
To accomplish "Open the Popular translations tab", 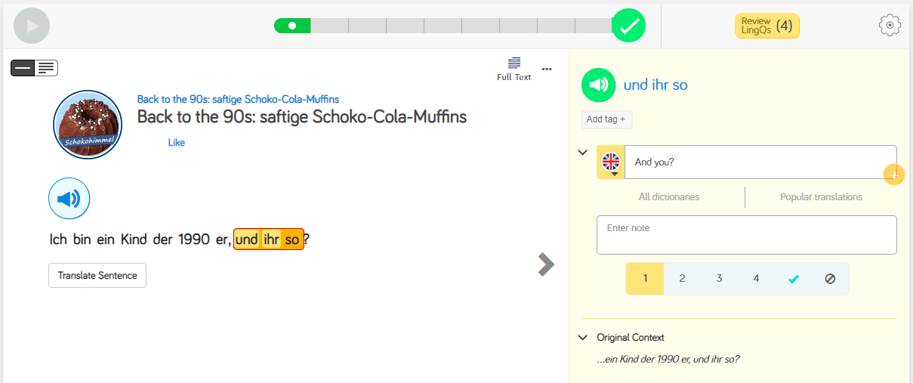I will [x=821, y=197].
